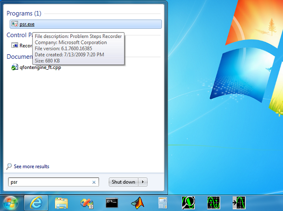Launch MATLAB from the taskbar

[137, 203]
